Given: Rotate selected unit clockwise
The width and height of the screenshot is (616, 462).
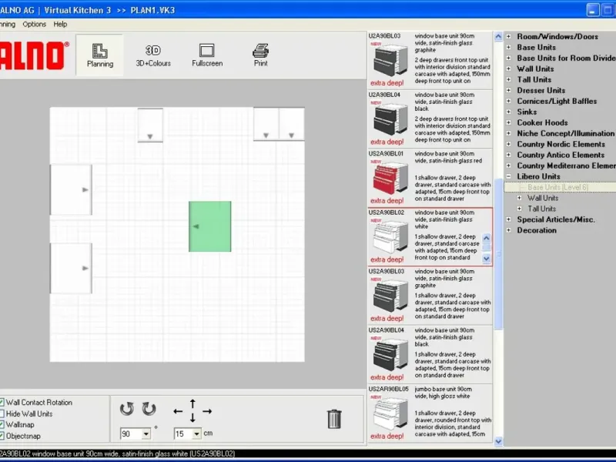Looking at the screenshot, I should [149, 409].
